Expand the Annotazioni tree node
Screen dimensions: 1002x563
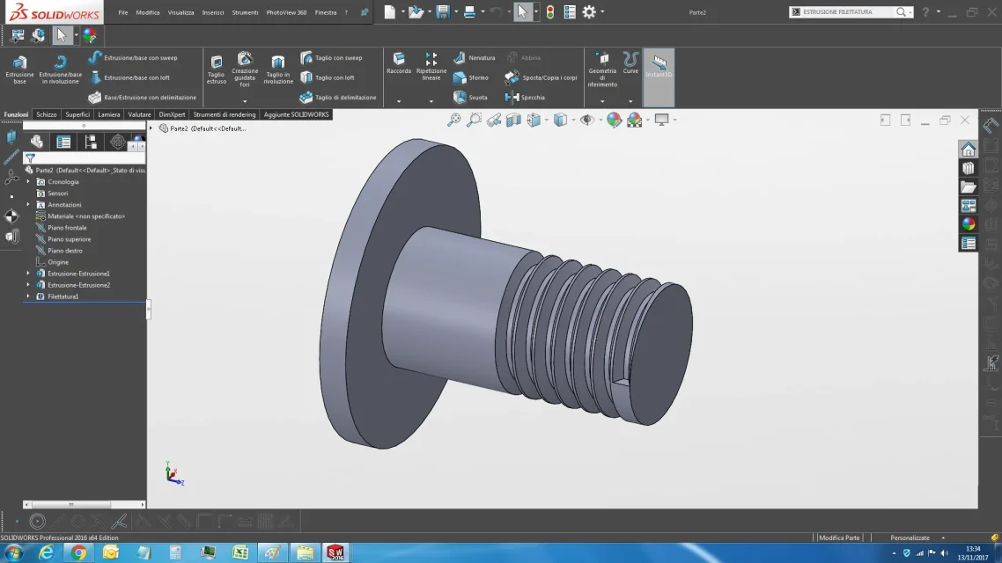[x=28, y=205]
